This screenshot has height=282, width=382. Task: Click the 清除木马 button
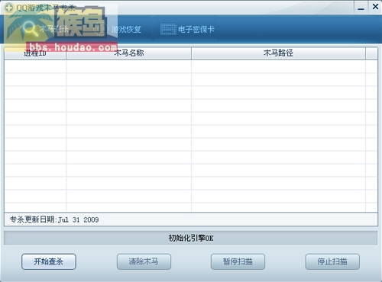coord(144,261)
